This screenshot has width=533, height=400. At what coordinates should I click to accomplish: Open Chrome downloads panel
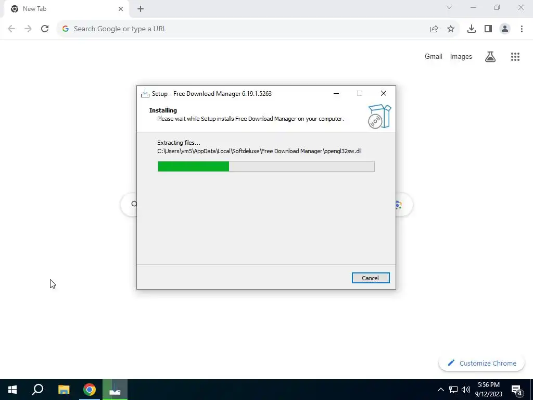click(472, 29)
